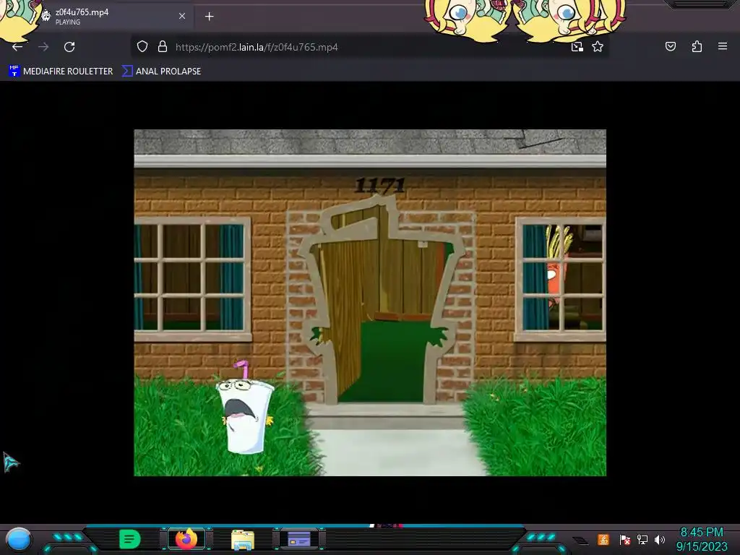Open the video in Picture-in-Picture
Image resolution: width=740 pixels, height=555 pixels.
point(577,47)
